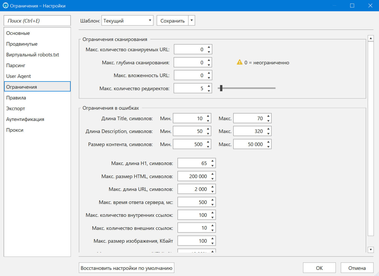Raise Title minimum length with up arrow
Screen dimensions: 379x276
point(208,116)
